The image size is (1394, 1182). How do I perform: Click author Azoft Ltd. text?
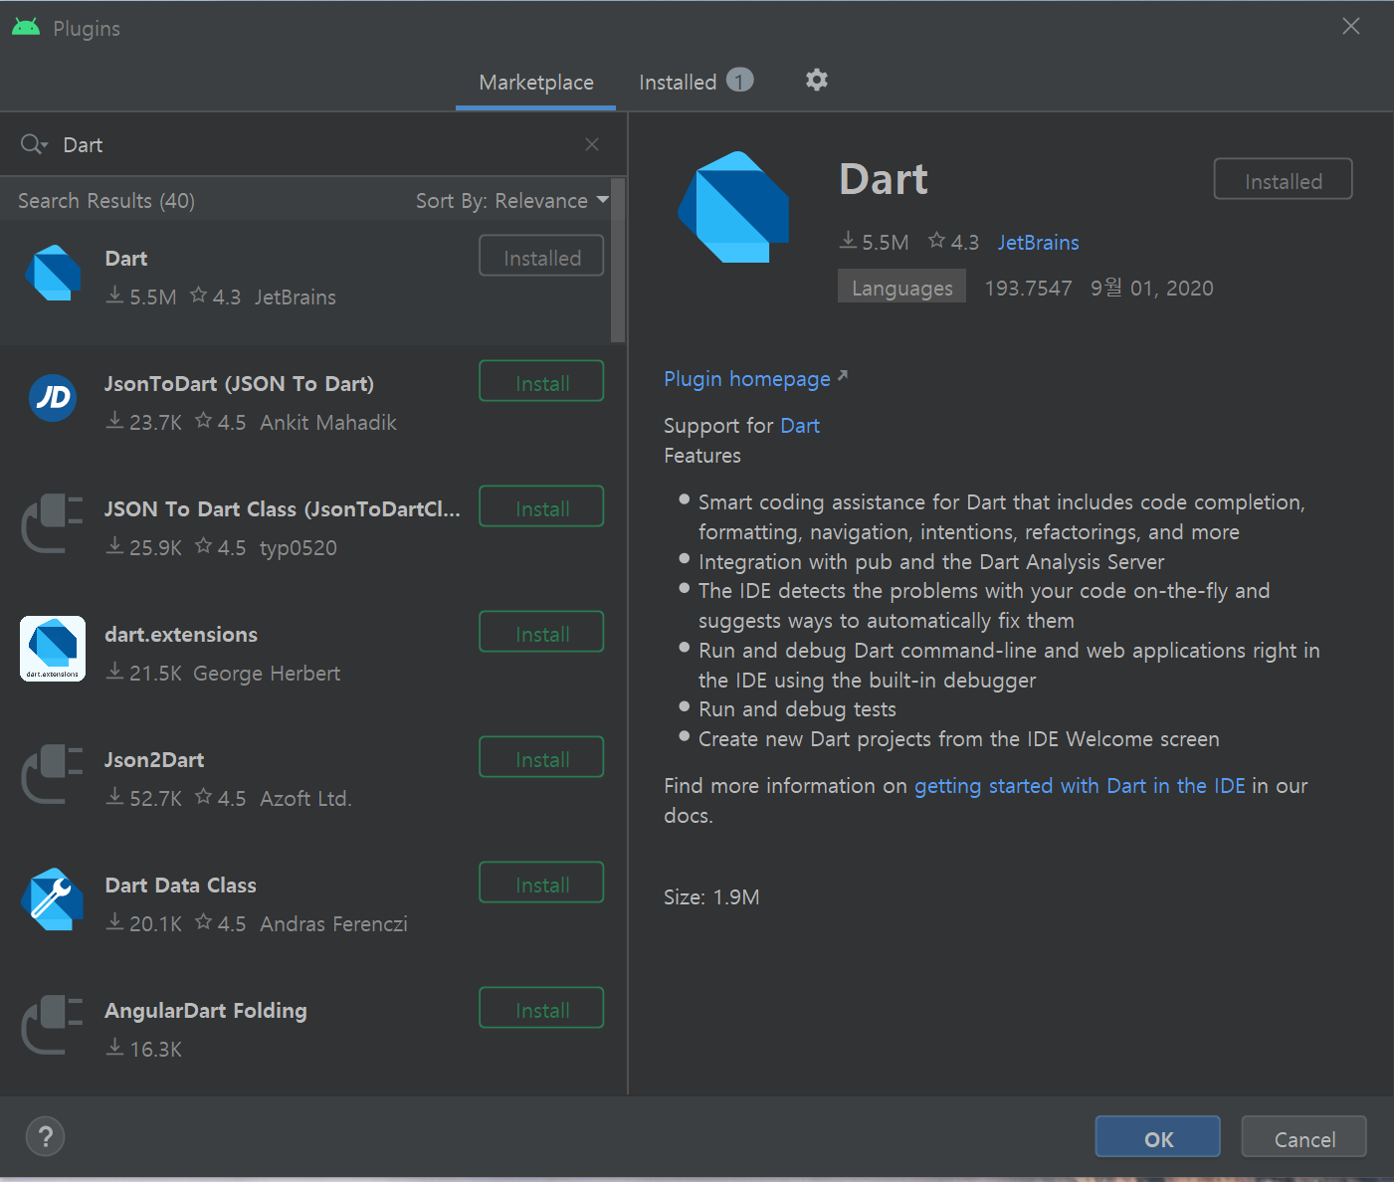click(x=306, y=799)
